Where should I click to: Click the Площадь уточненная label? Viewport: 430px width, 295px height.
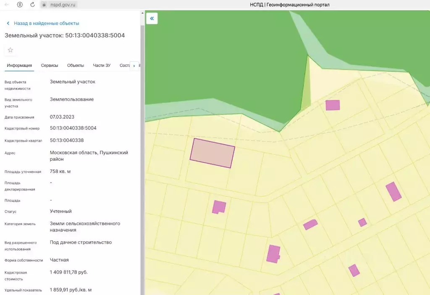[x=23, y=172]
